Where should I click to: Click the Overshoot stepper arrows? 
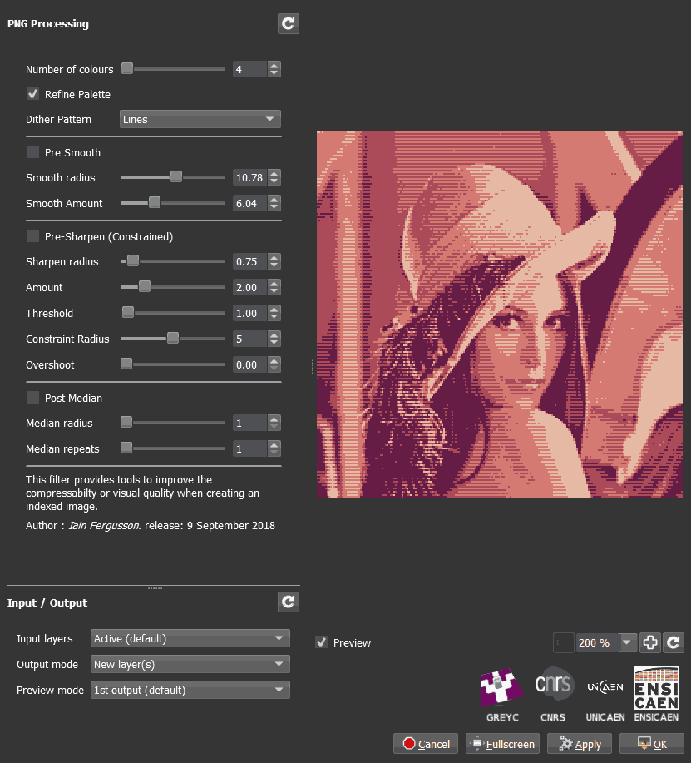pyautogui.click(x=274, y=364)
